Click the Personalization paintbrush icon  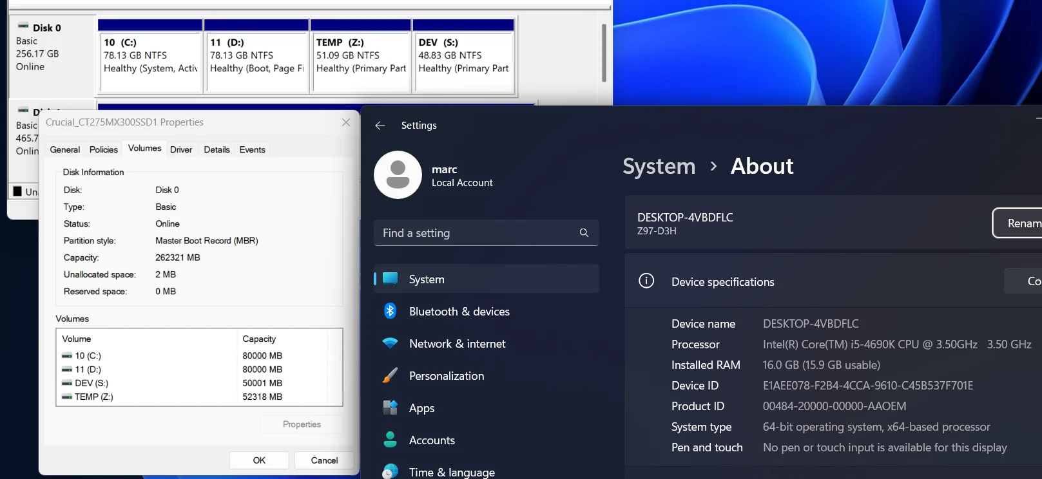(390, 375)
